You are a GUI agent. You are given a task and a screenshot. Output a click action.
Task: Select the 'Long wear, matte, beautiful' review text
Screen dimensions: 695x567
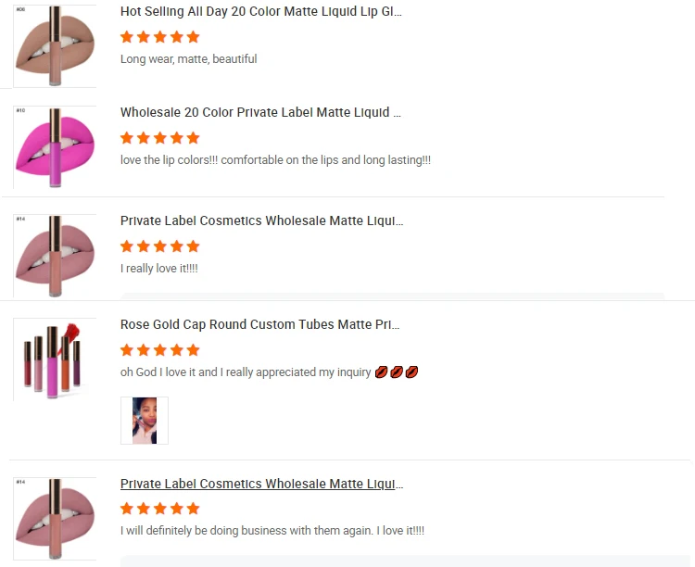(189, 59)
